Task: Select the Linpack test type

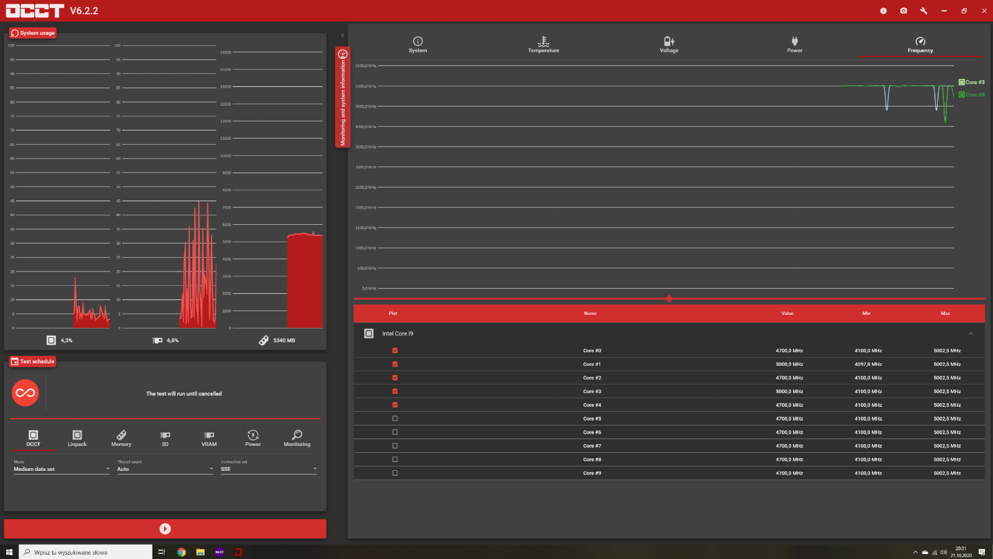Action: click(x=77, y=439)
